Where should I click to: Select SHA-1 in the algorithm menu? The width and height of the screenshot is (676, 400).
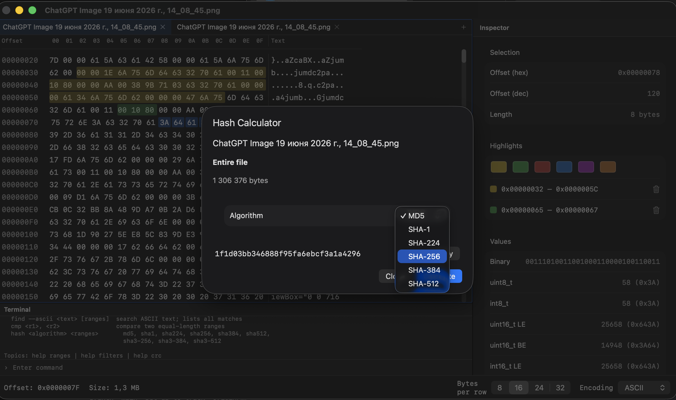coord(422,229)
